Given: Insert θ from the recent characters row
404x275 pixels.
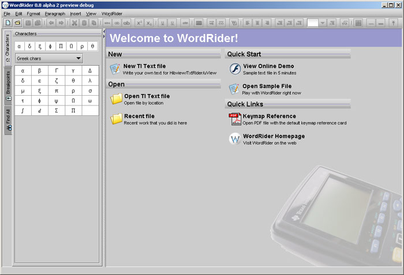Looking at the screenshot, I should point(92,46).
